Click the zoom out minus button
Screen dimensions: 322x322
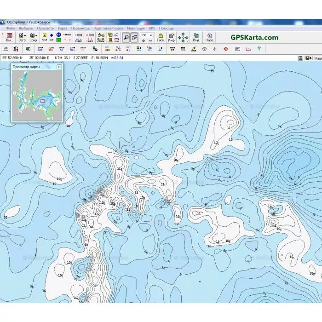(x=150, y=40)
